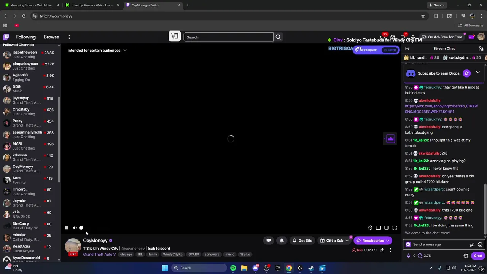The width and height of the screenshot is (487, 274).
Task: Open video player settings gear
Action: point(370,228)
